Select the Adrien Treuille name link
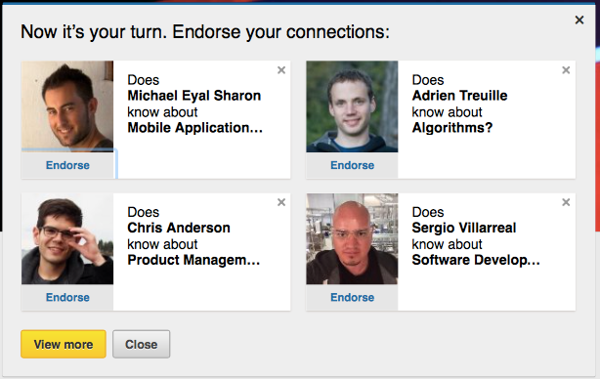 (x=459, y=96)
